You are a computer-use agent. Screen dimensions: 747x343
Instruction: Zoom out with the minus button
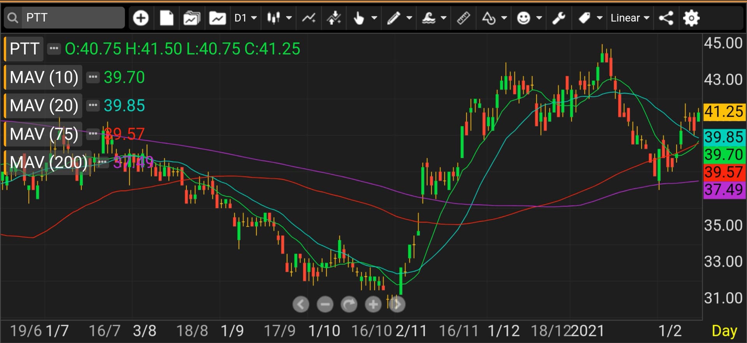(x=325, y=305)
